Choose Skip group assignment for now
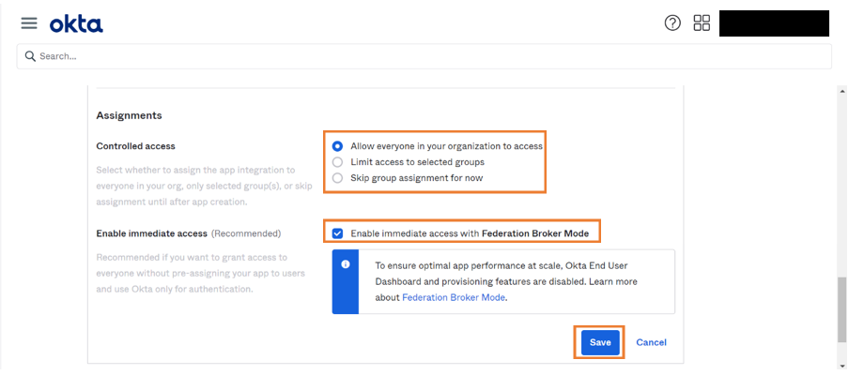The width and height of the screenshot is (849, 375). [337, 178]
